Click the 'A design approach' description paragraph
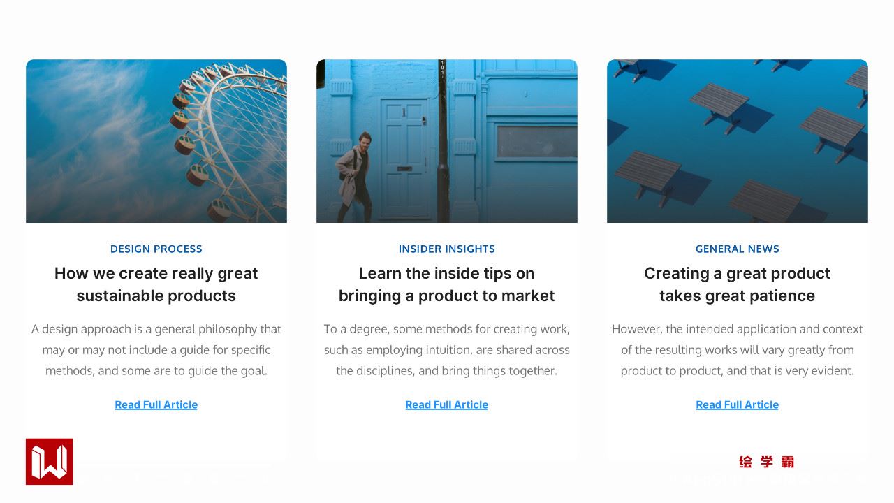Image resolution: width=894 pixels, height=503 pixels. pyautogui.click(x=156, y=349)
